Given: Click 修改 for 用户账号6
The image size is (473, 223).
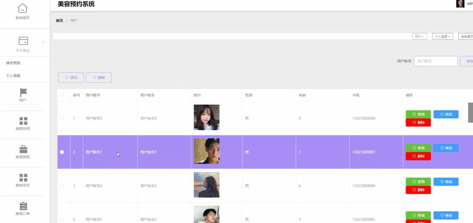Looking at the screenshot, I should click(x=446, y=182).
